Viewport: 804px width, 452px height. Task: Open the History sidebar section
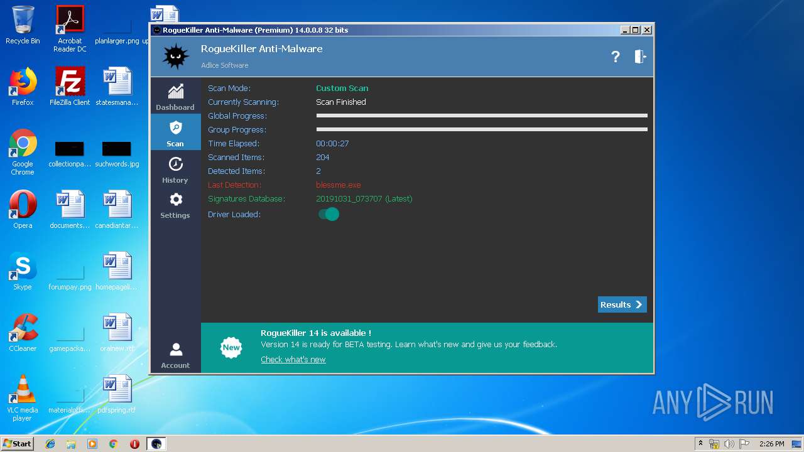[x=175, y=169]
